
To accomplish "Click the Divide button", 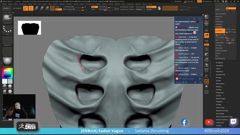I will 220,9.
